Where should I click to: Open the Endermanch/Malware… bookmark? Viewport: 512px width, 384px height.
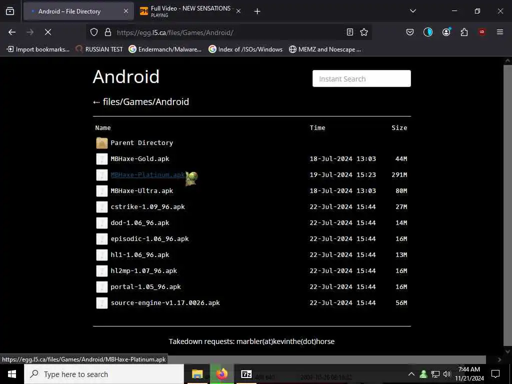point(165,49)
